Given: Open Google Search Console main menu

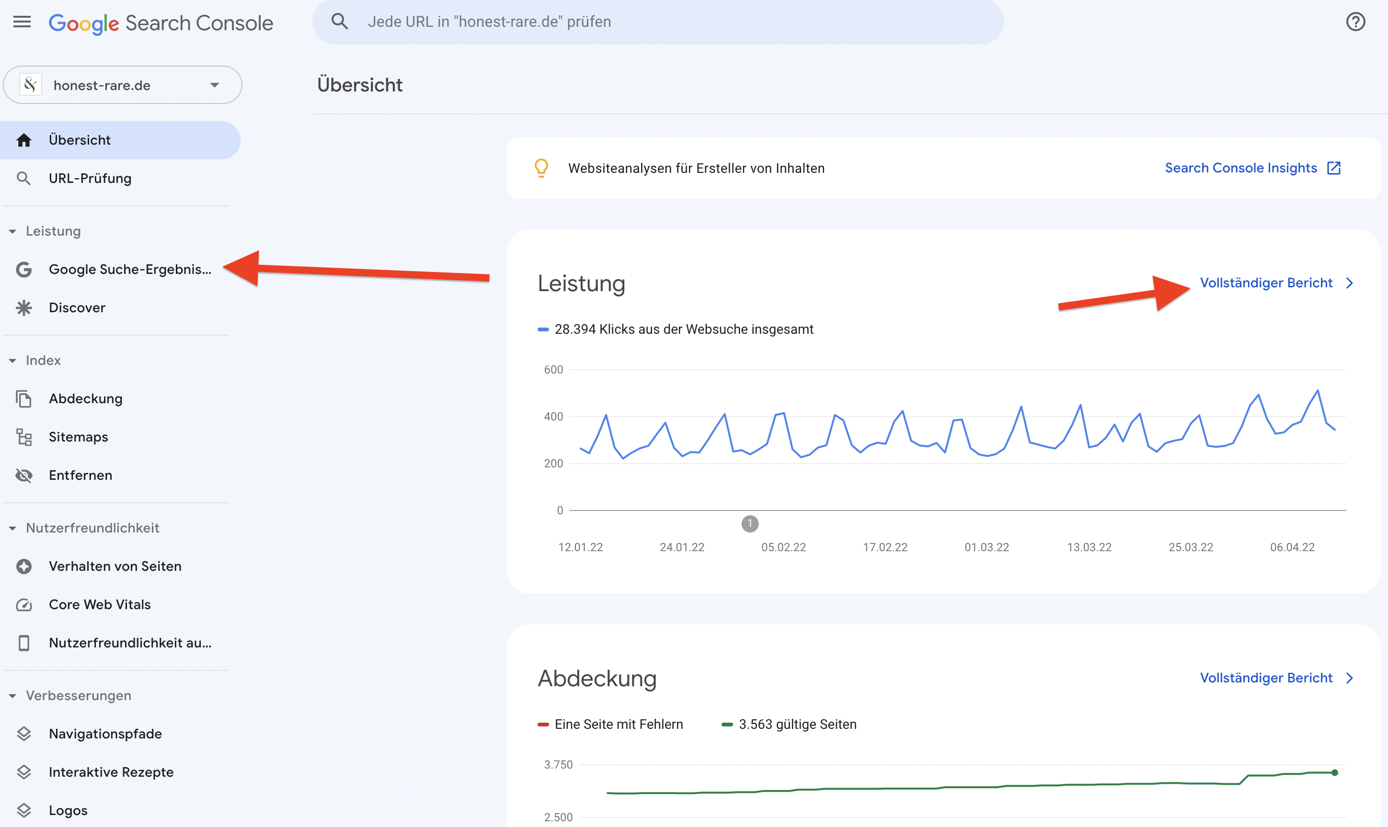Looking at the screenshot, I should (21, 22).
